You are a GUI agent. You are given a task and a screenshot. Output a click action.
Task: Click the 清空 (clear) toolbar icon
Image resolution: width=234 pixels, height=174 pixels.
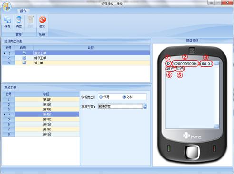point(19,22)
